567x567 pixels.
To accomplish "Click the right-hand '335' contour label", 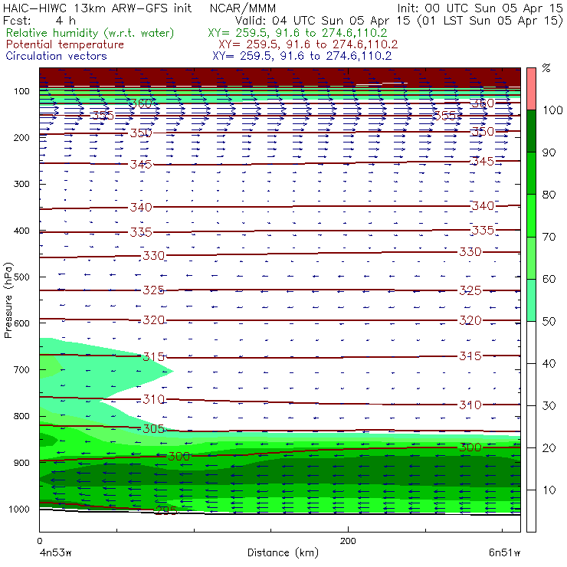I will click(x=483, y=230).
